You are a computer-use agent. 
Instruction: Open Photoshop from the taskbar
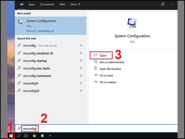point(50,136)
